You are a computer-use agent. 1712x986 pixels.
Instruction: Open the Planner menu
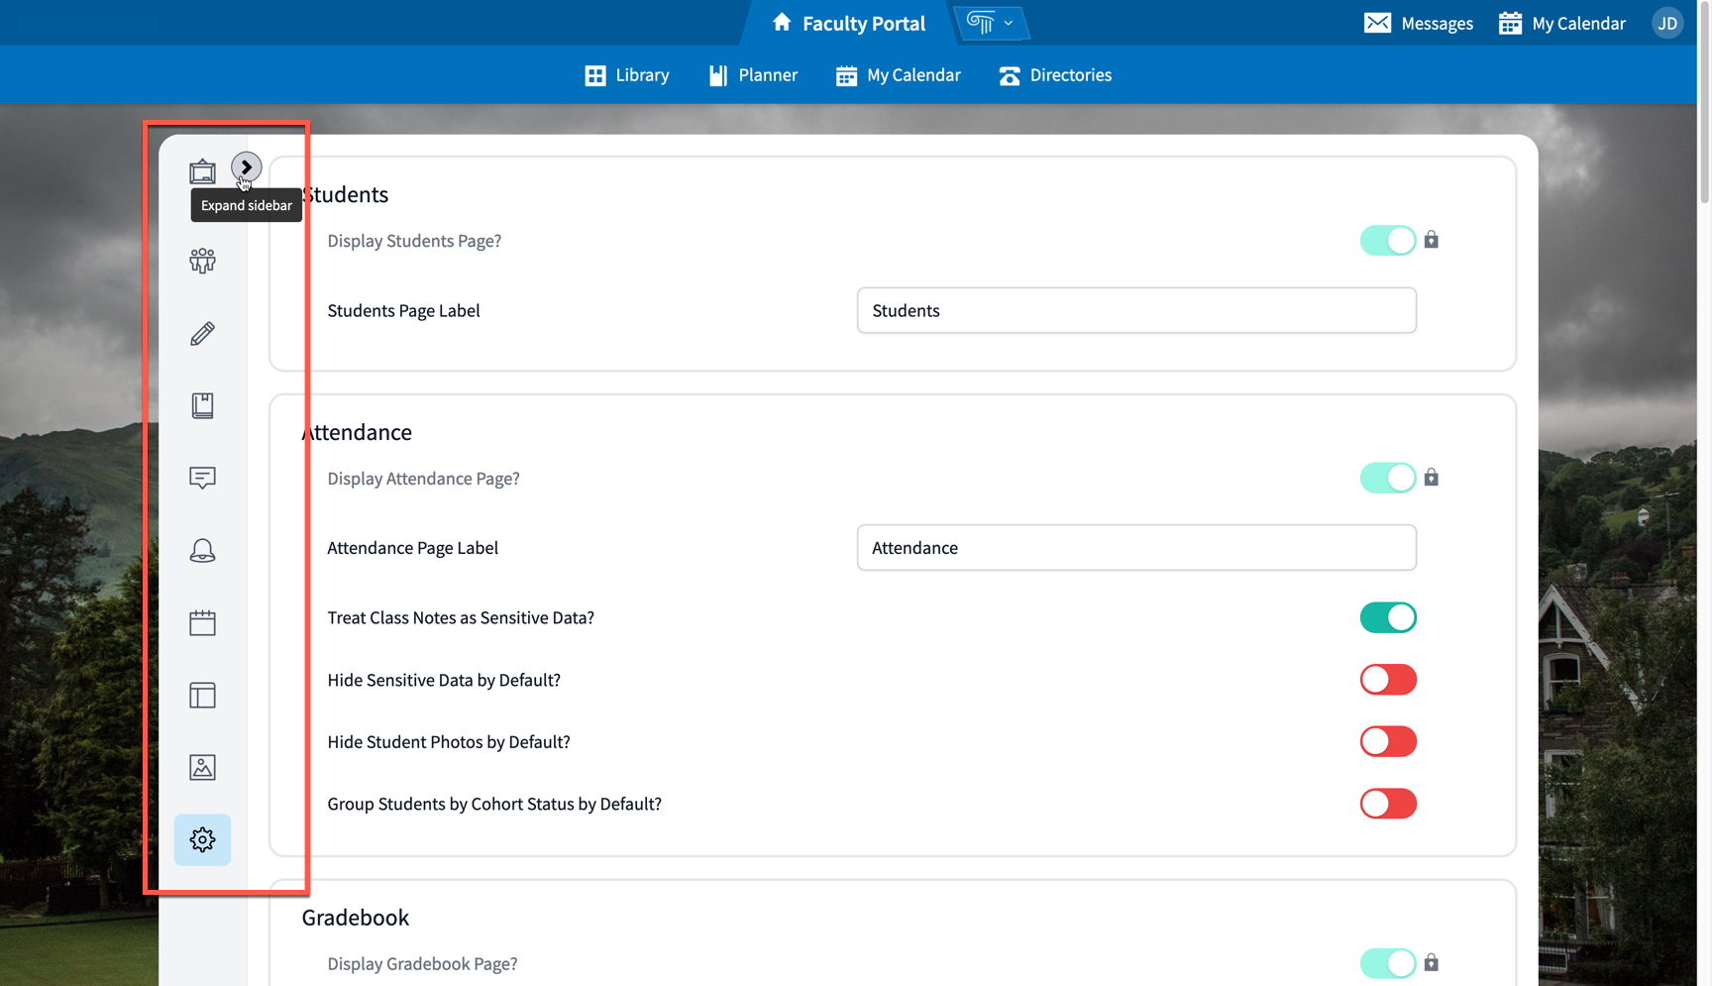(x=753, y=75)
